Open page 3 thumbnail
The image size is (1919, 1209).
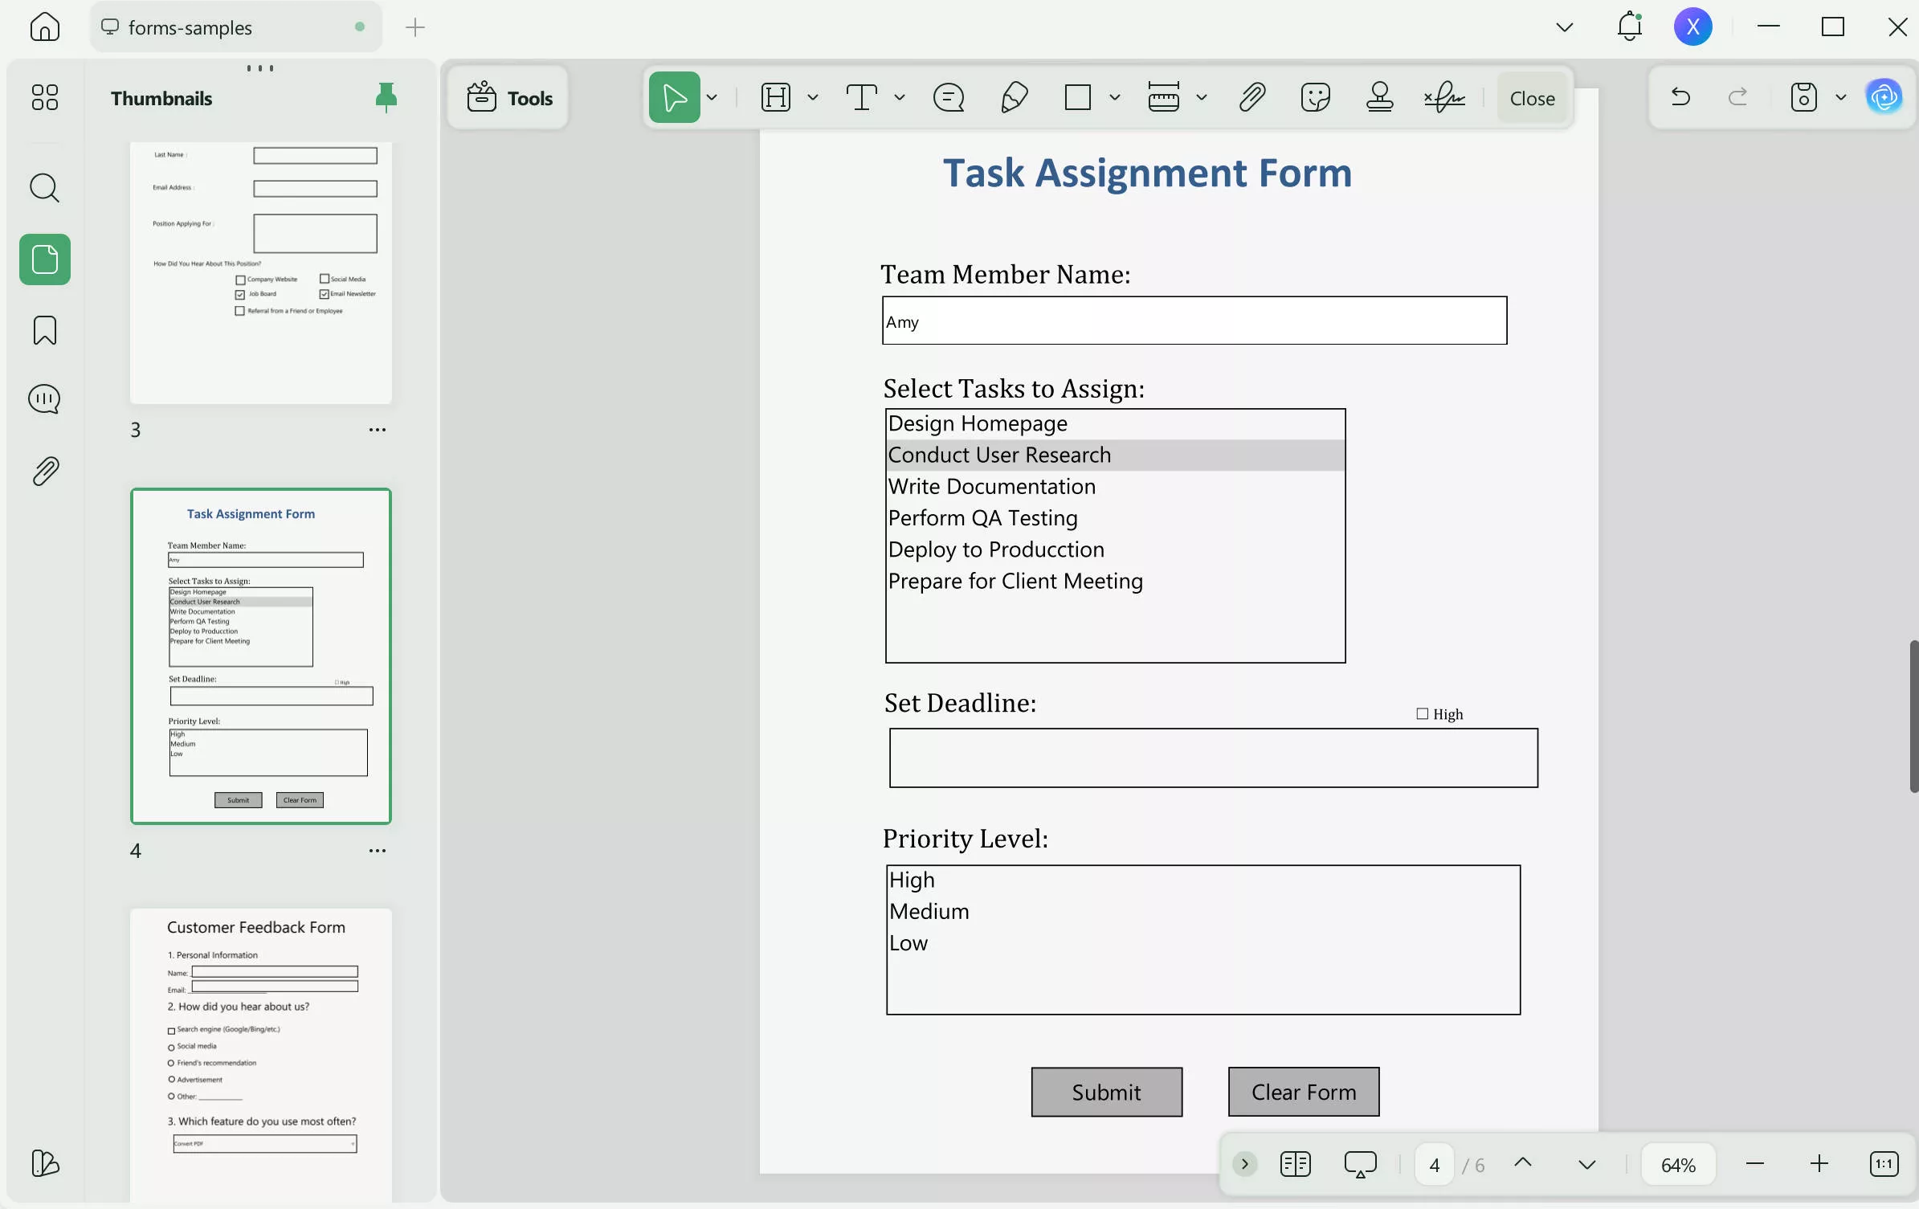(261, 273)
